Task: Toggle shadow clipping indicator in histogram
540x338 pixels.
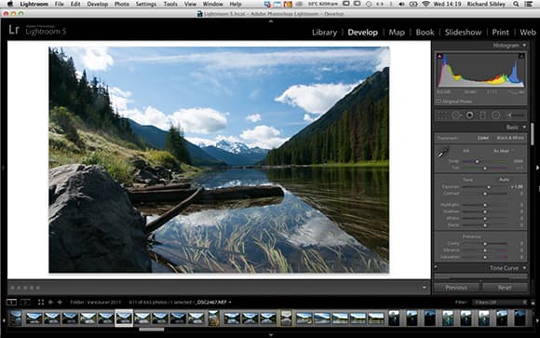Action: point(439,56)
